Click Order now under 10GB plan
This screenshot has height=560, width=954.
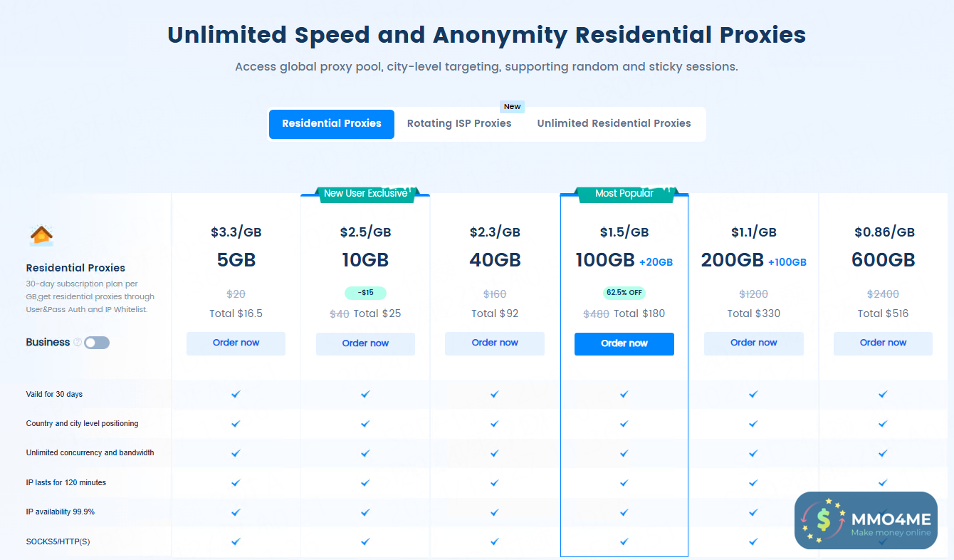(x=365, y=343)
